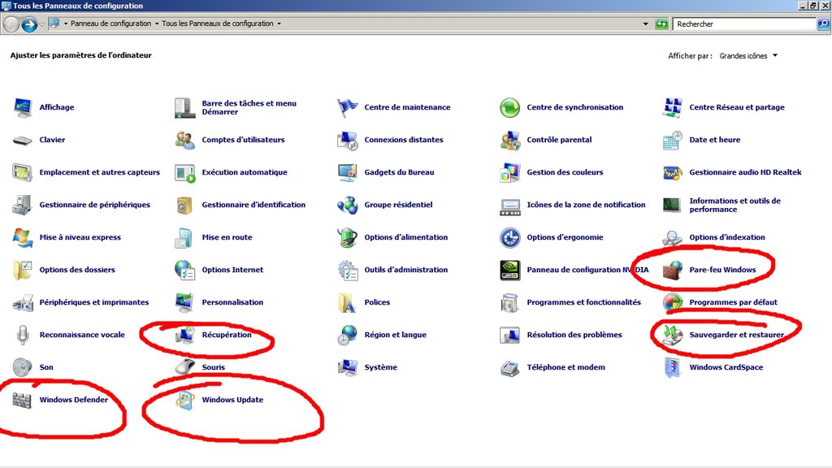
Task: Open the Options d'alimentation icon
Action: (x=348, y=237)
